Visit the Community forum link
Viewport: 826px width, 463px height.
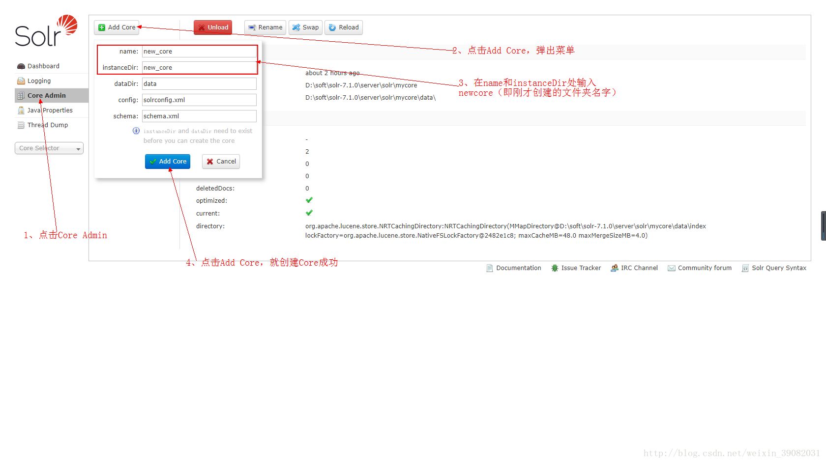(x=700, y=268)
